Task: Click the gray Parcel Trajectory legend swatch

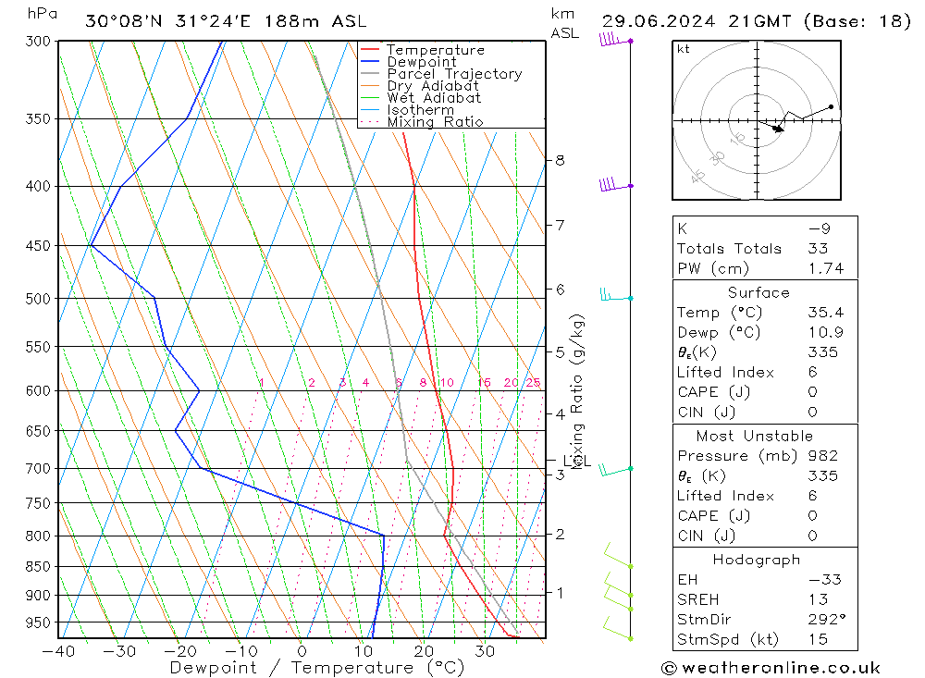Action: (370, 73)
